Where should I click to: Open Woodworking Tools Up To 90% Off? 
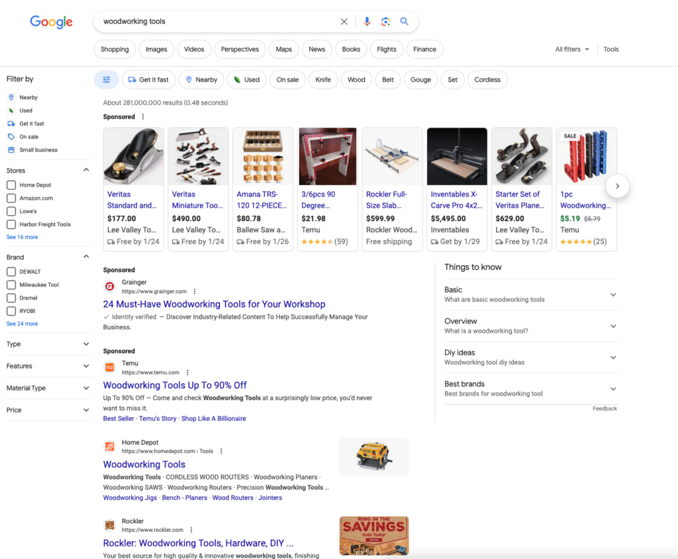coord(175,385)
